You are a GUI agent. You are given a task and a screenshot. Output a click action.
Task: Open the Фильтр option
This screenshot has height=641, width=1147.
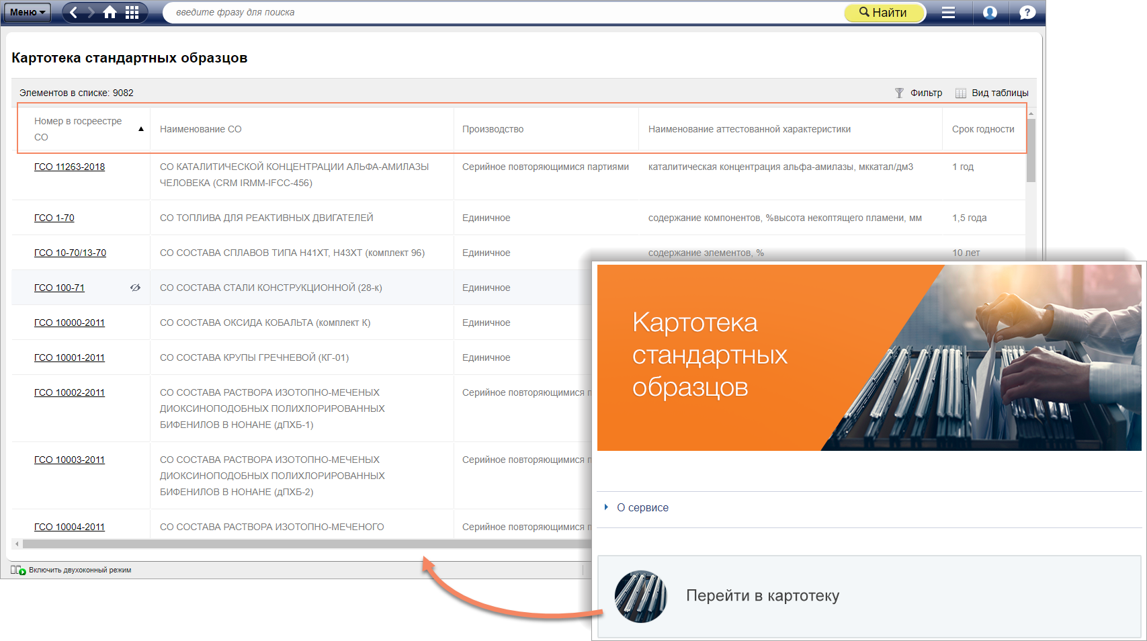click(926, 93)
